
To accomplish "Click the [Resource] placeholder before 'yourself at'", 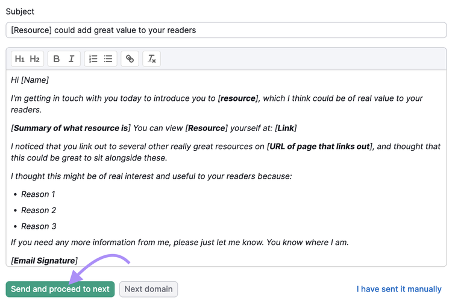I will 206,128.
